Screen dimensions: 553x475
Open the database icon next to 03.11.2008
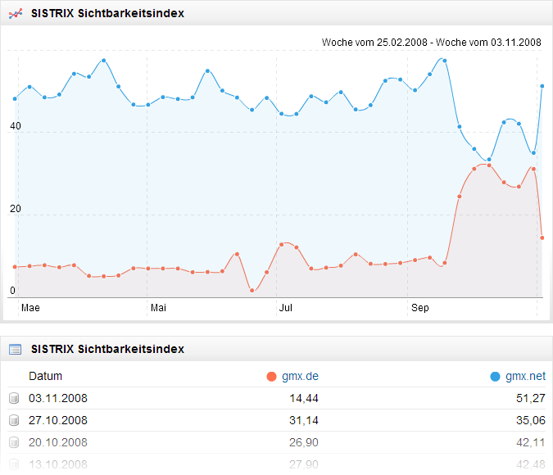click(x=14, y=399)
